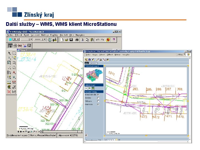200x150 pixels.
Task: Click the crosshair icon in MicroStation second toolbar
Action: click(15, 46)
